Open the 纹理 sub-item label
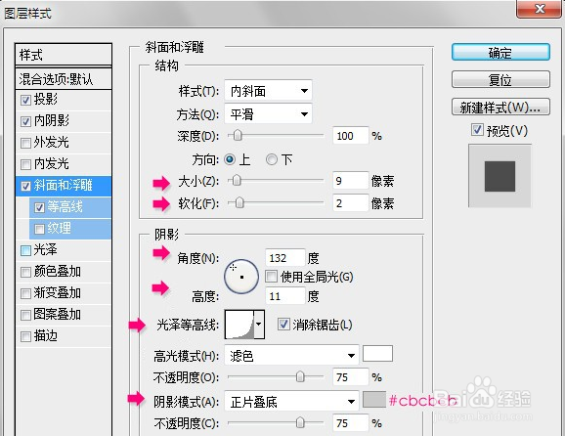 click(x=59, y=228)
